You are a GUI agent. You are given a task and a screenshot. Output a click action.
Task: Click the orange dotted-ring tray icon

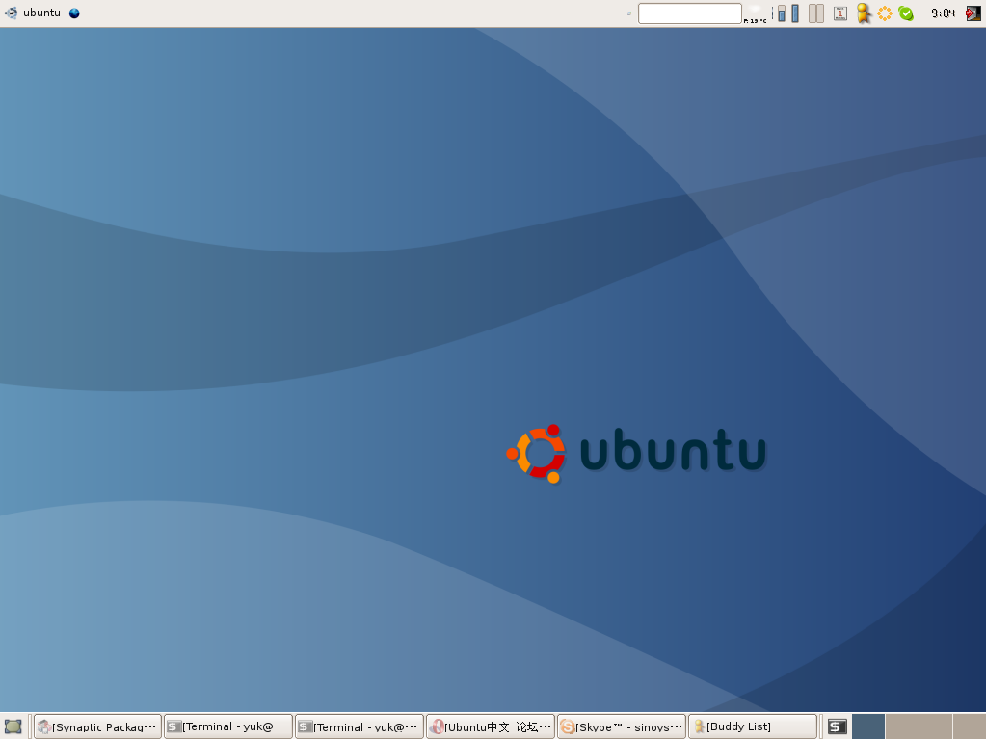click(x=885, y=13)
